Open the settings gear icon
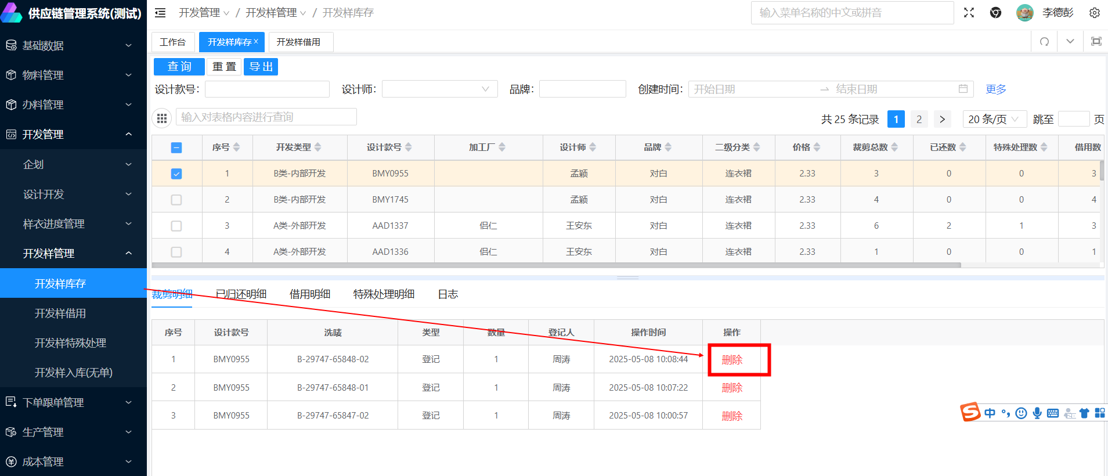This screenshot has height=476, width=1108. pos(1094,13)
